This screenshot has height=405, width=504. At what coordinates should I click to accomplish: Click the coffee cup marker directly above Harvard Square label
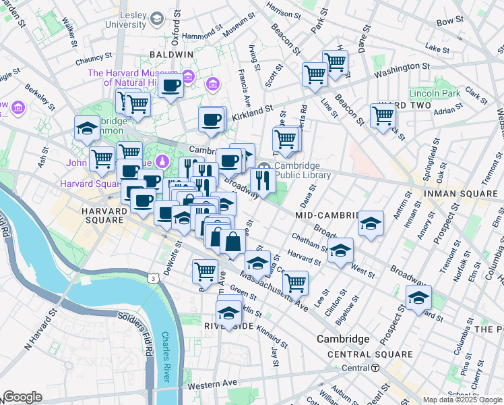[144, 202]
